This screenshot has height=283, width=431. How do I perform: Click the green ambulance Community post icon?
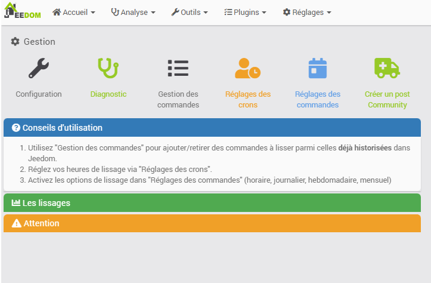tap(387, 68)
